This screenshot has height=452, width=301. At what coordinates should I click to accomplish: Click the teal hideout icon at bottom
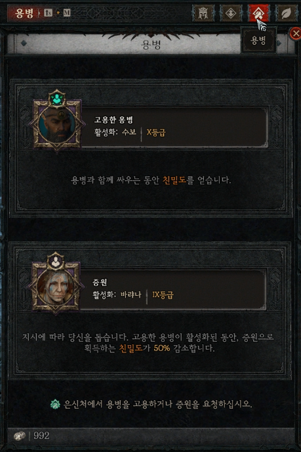pos(55,404)
